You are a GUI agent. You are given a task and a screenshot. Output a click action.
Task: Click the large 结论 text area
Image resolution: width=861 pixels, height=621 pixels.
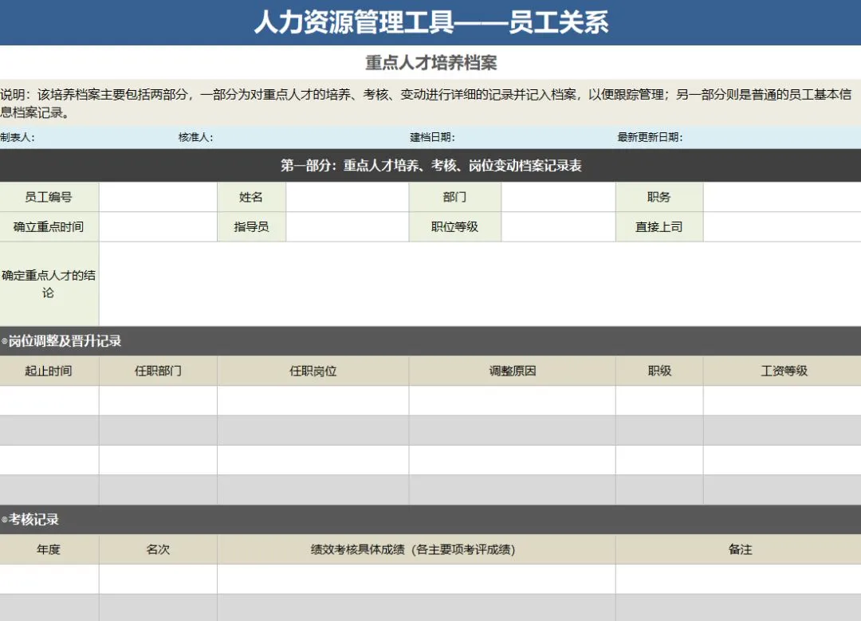480,284
